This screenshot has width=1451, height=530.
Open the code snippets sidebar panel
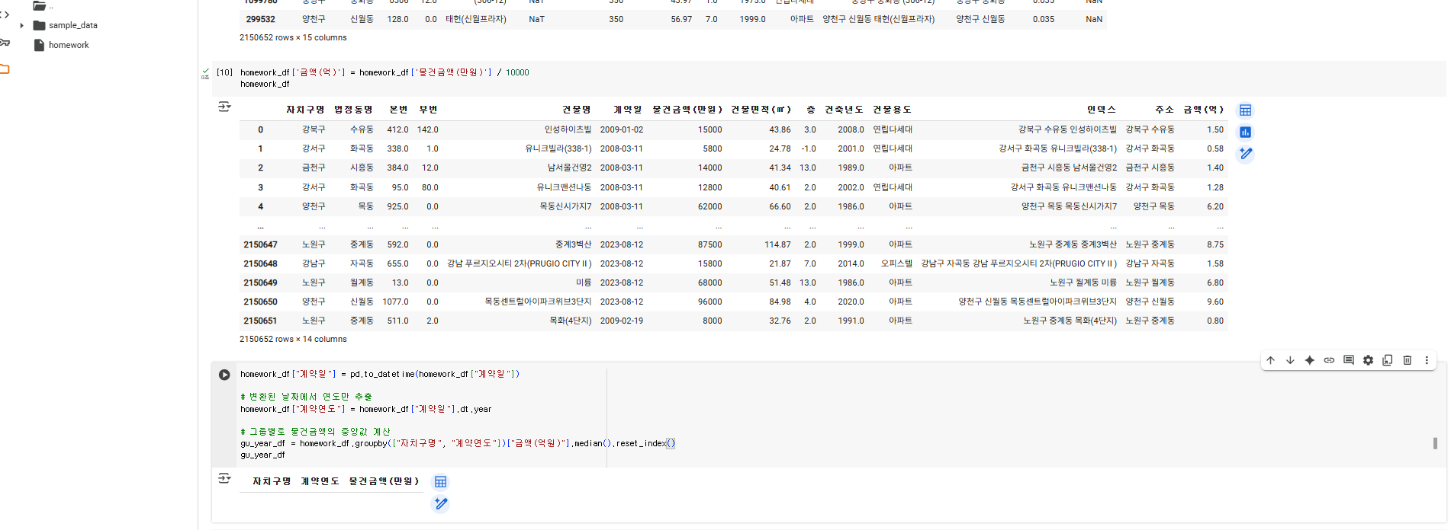click(5, 14)
